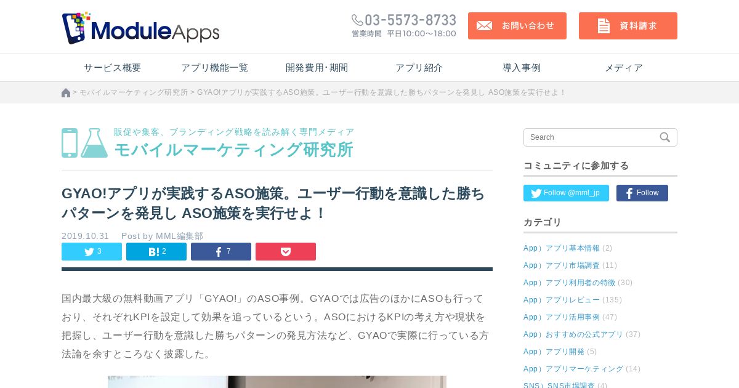Screen dimensions: 739x388
Task: Open category アプリマーケティング
Action: point(573,369)
